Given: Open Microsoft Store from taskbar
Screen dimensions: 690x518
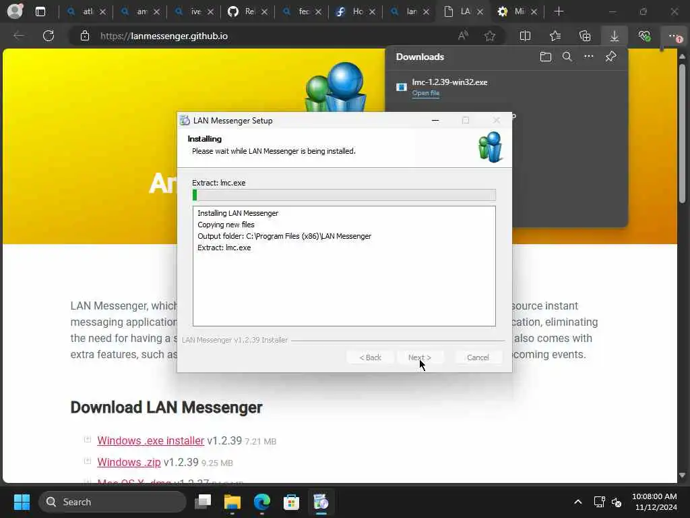Looking at the screenshot, I should tap(291, 502).
